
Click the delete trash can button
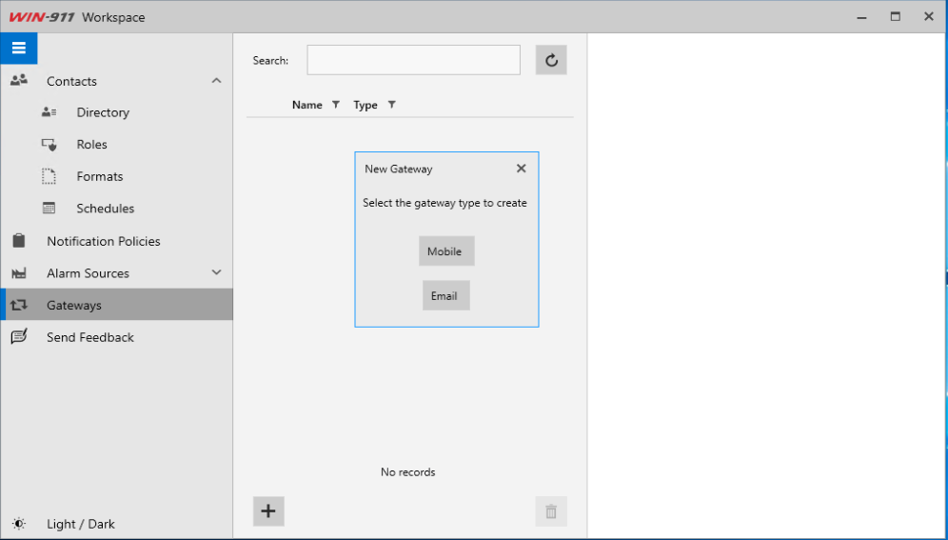(551, 511)
